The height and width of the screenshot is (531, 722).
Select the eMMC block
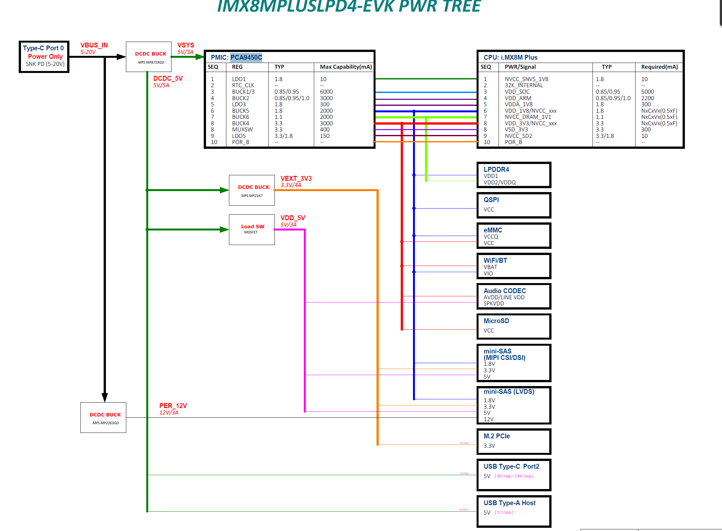point(514,236)
